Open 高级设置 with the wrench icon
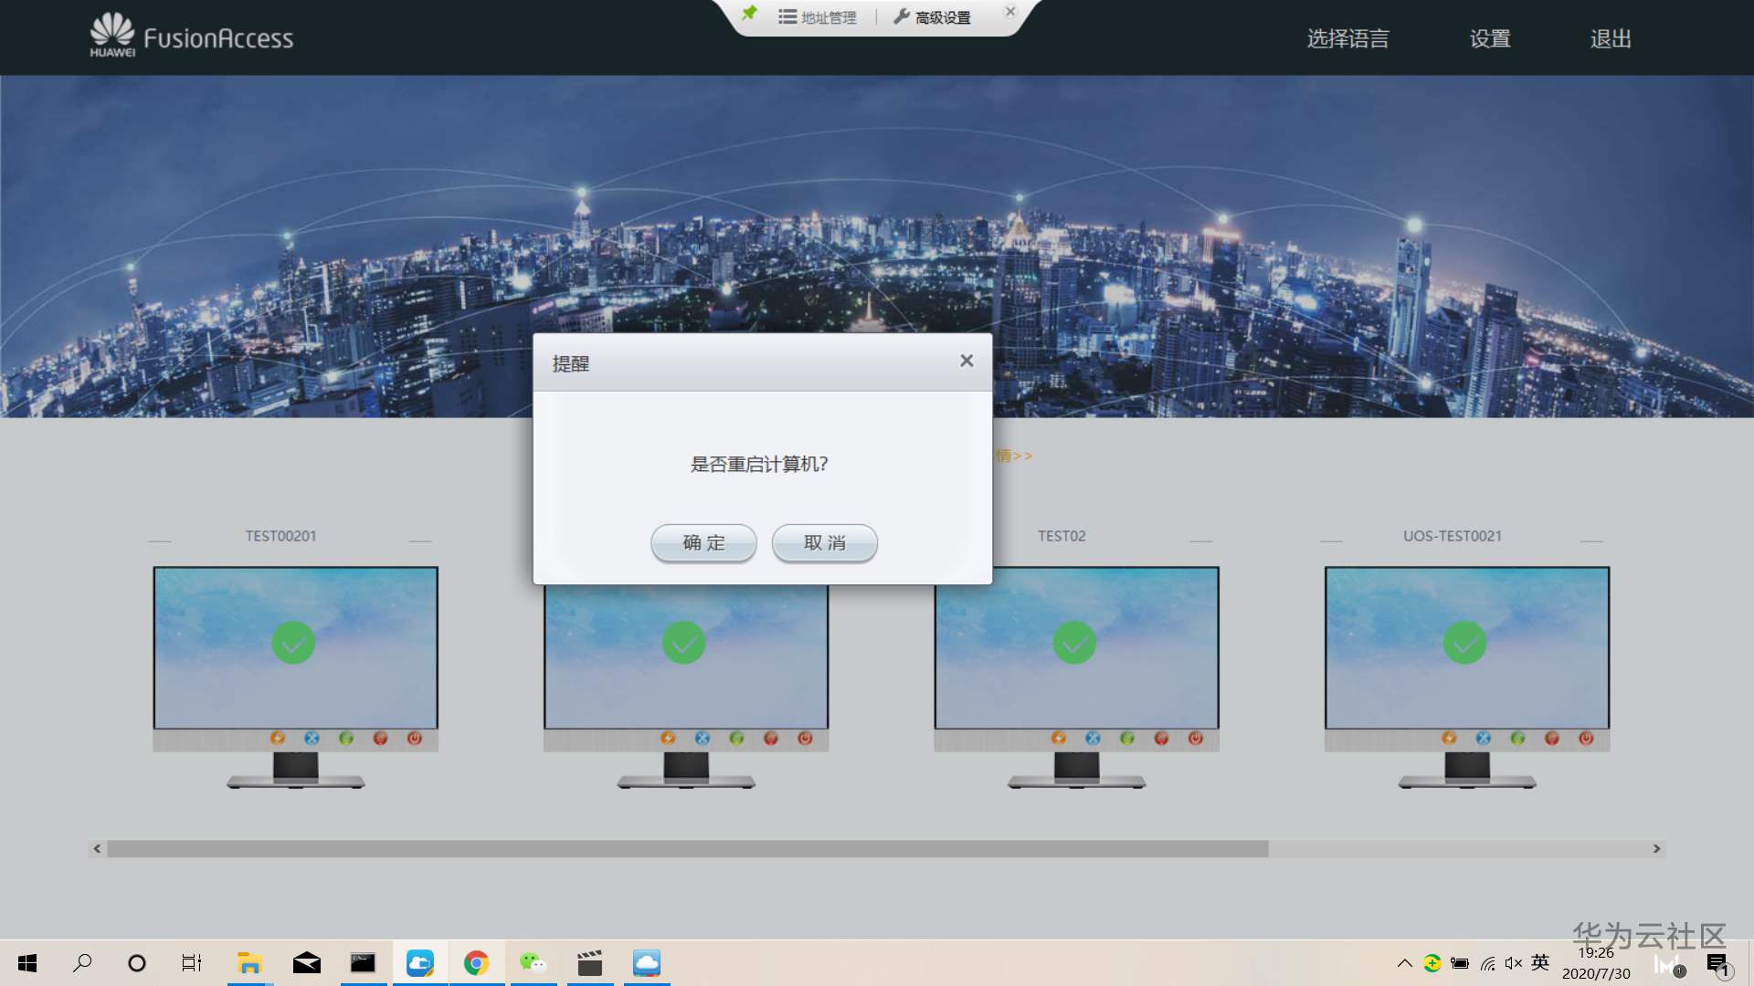The image size is (1754, 986). tap(932, 17)
